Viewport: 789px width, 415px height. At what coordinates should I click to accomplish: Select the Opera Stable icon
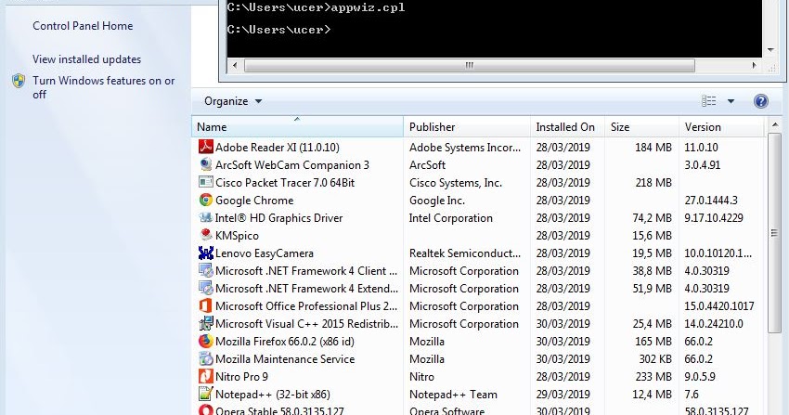[x=206, y=410]
